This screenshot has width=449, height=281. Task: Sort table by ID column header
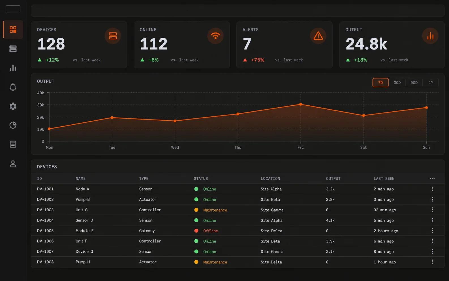[39, 178]
